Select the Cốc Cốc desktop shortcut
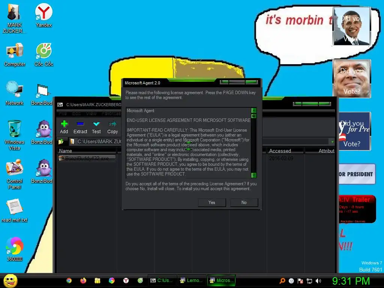 point(43,55)
